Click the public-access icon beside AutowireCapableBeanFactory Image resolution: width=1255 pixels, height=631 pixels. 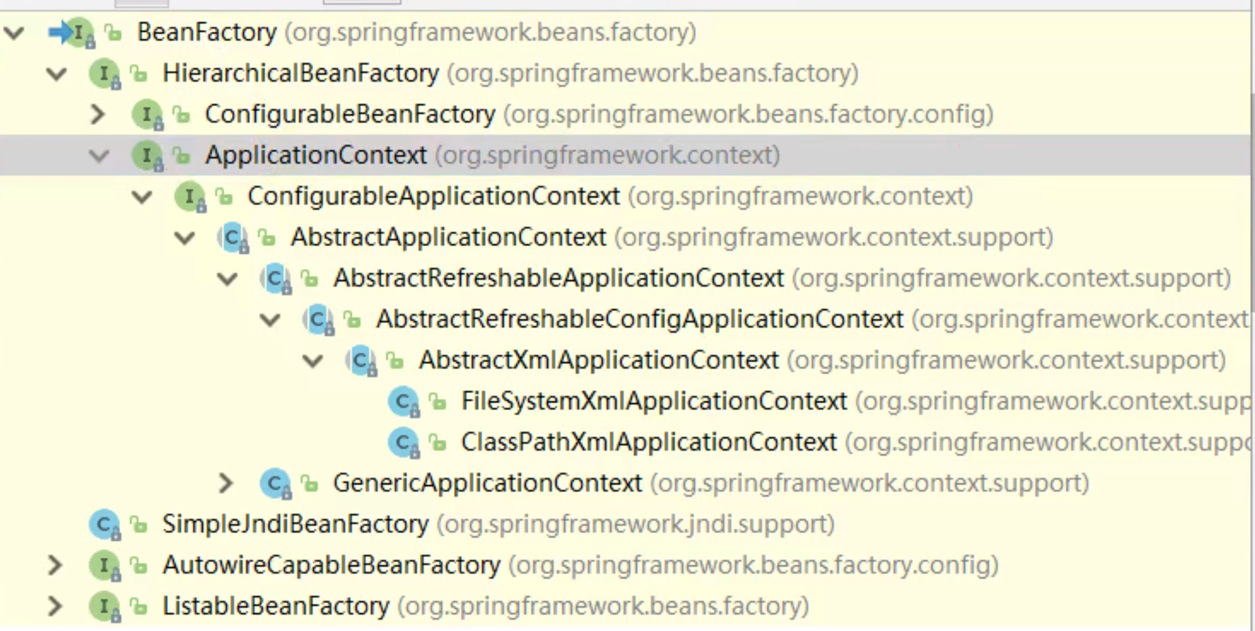coord(140,565)
